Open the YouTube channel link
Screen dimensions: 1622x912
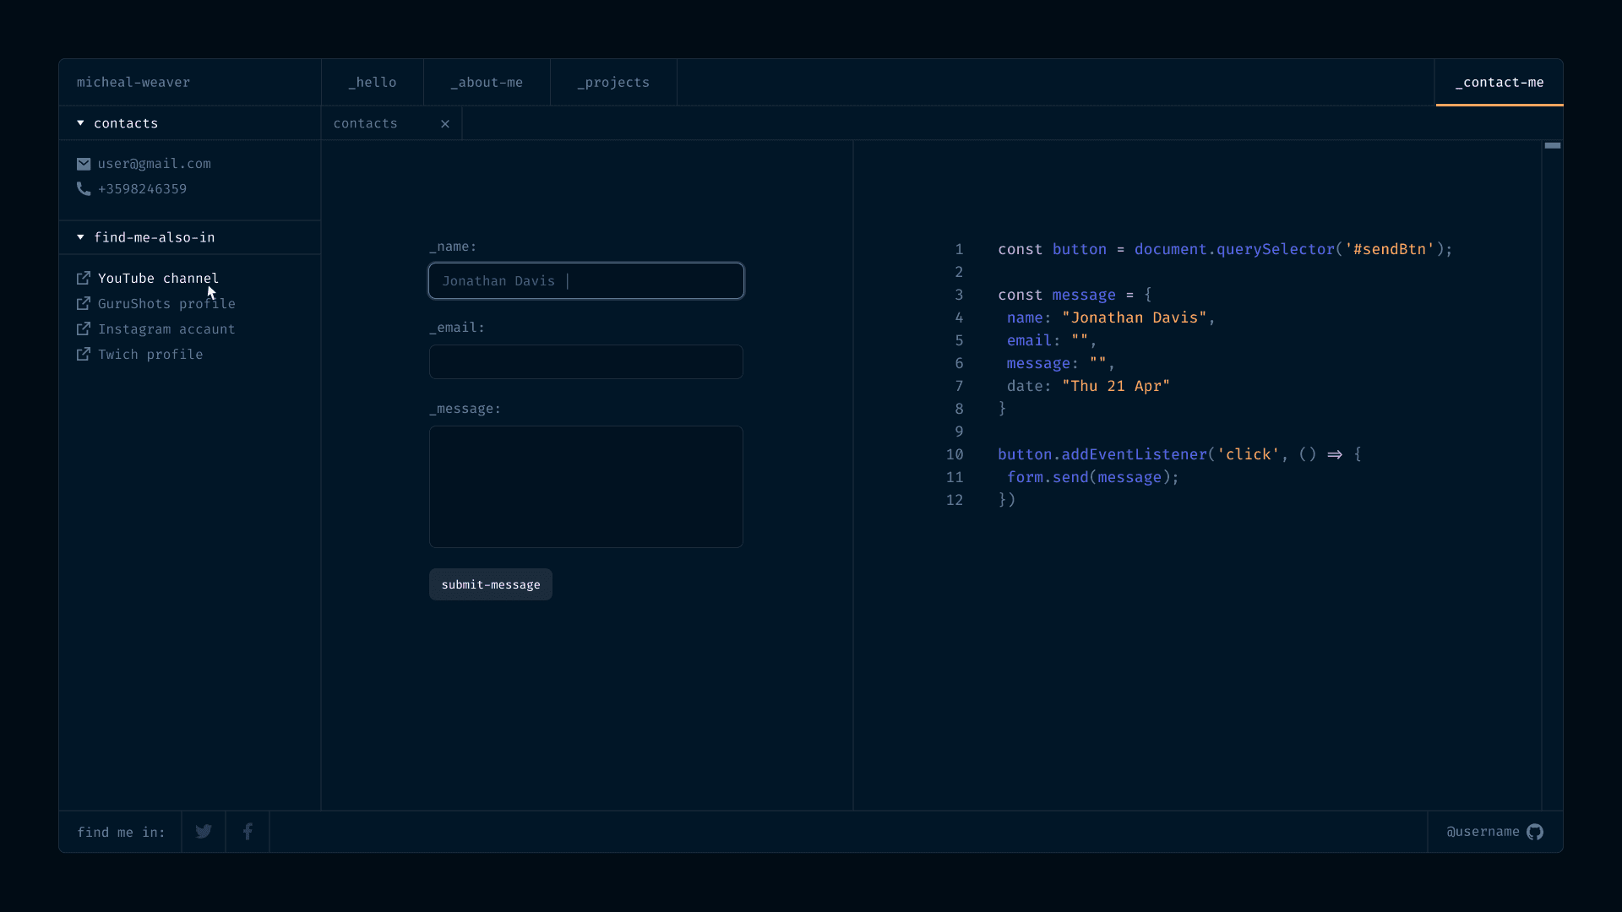[x=158, y=278]
